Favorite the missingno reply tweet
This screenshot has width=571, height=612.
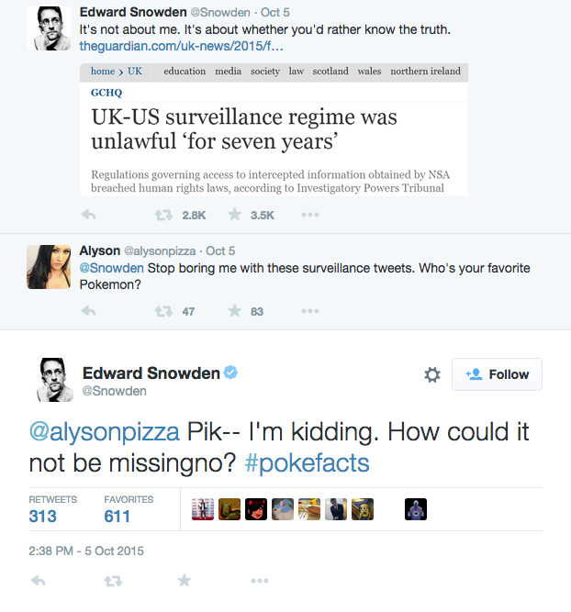point(185,581)
